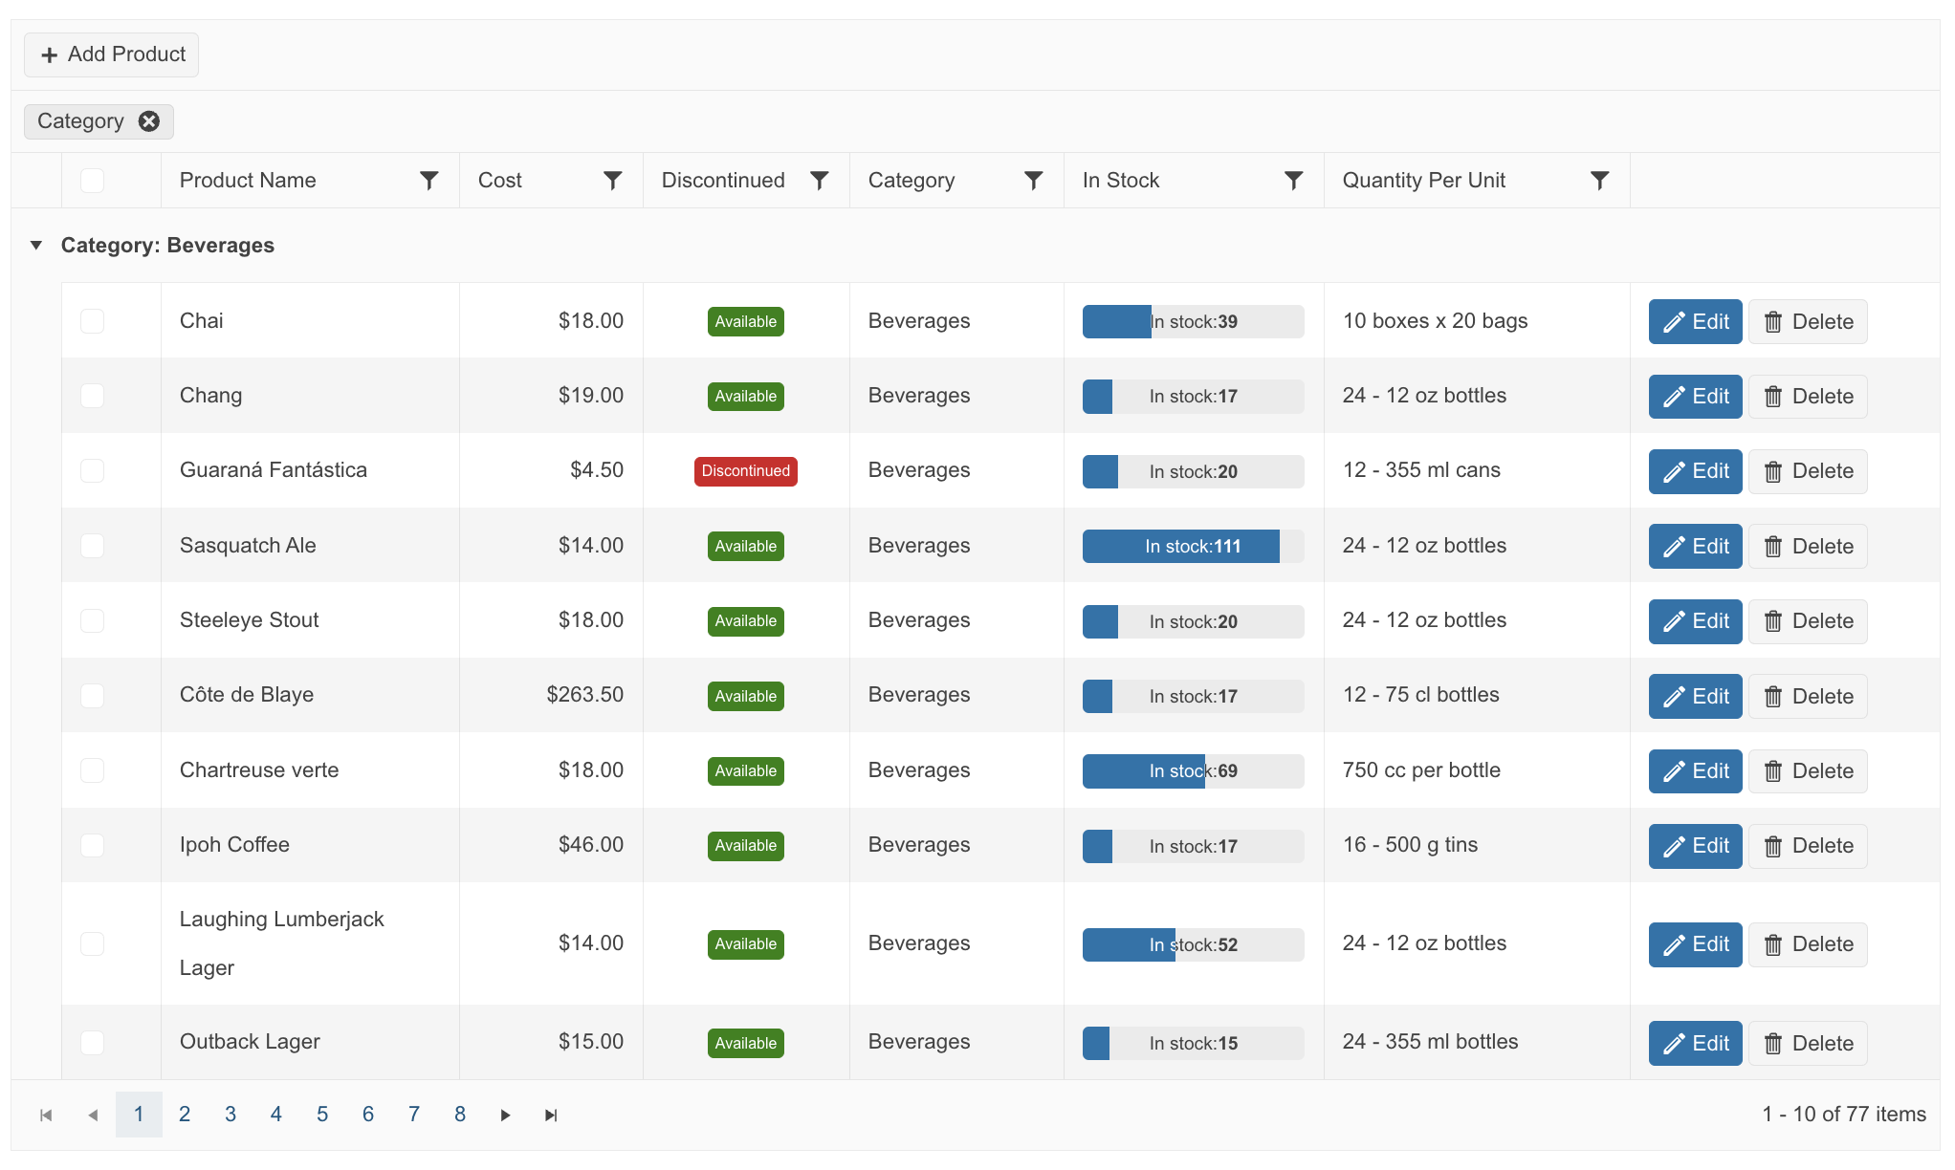Image resolution: width=1955 pixels, height=1170 pixels.
Task: Navigate to page 8
Action: 460,1113
